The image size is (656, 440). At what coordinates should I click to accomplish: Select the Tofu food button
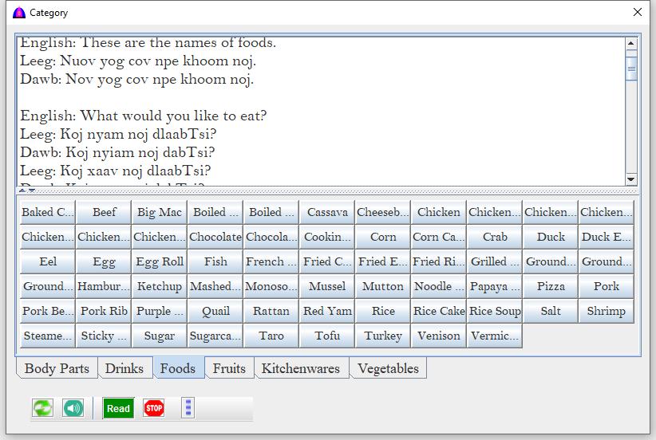327,336
